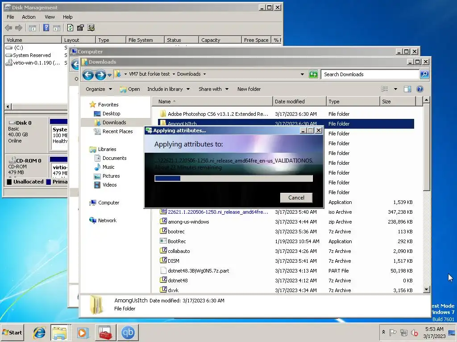
Task: Click Disk Management Properties toolbar icon
Action: [80, 28]
